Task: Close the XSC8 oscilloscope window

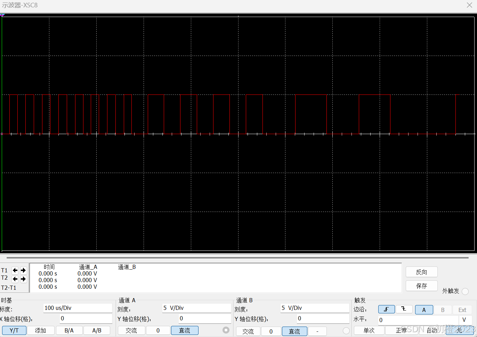Action: point(469,5)
